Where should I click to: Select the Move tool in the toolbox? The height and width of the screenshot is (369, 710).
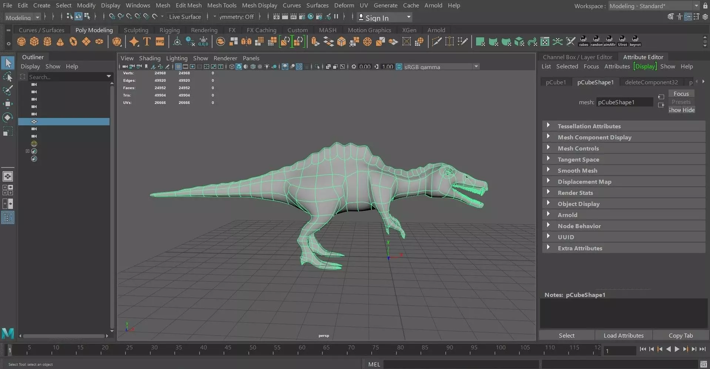8,104
